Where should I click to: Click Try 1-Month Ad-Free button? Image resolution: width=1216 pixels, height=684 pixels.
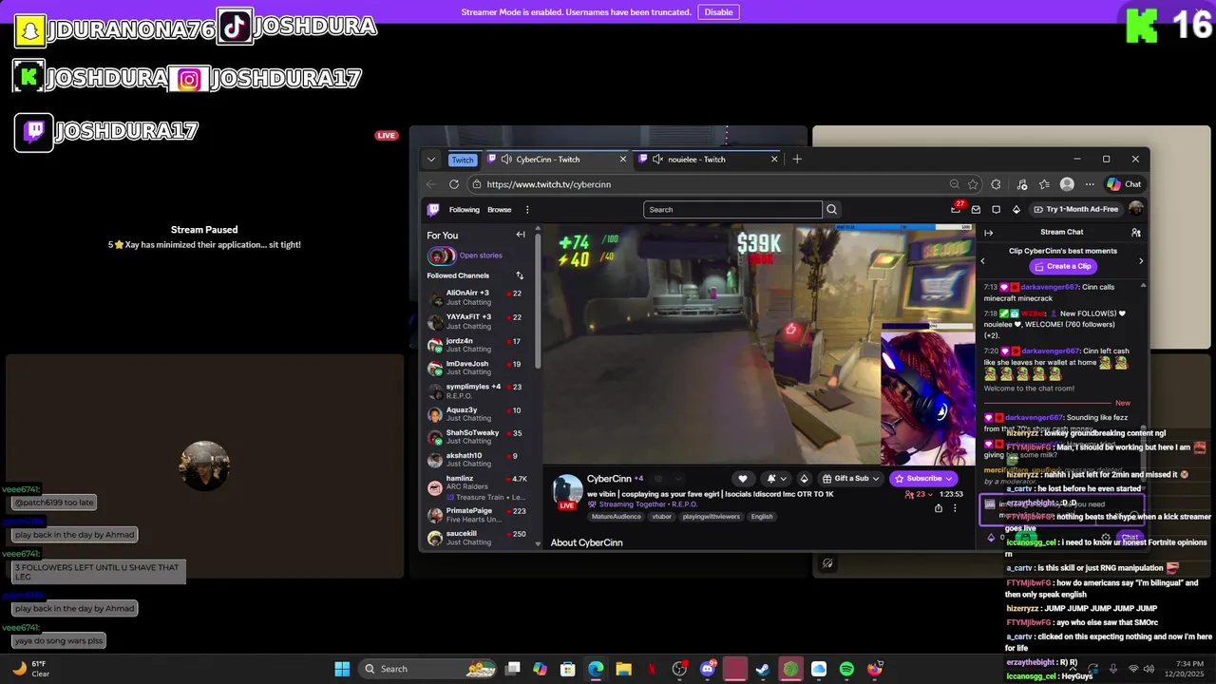point(1075,209)
